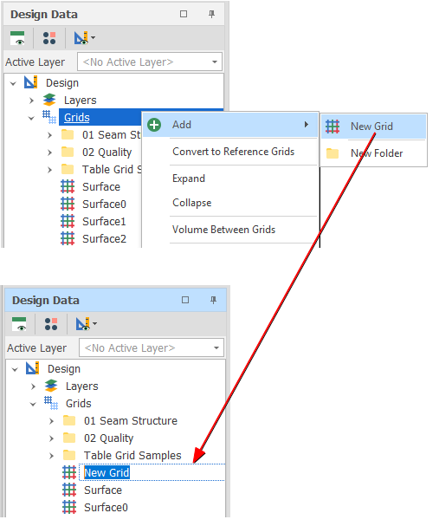Toggle layer visibility icon in bottom toolbar

coord(19,324)
